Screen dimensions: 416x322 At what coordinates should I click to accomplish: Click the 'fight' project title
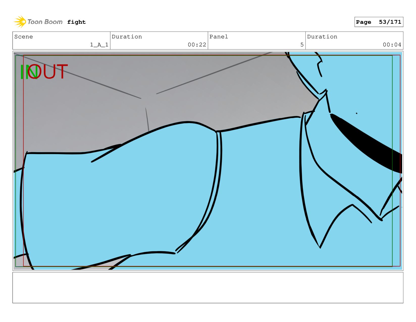point(76,22)
